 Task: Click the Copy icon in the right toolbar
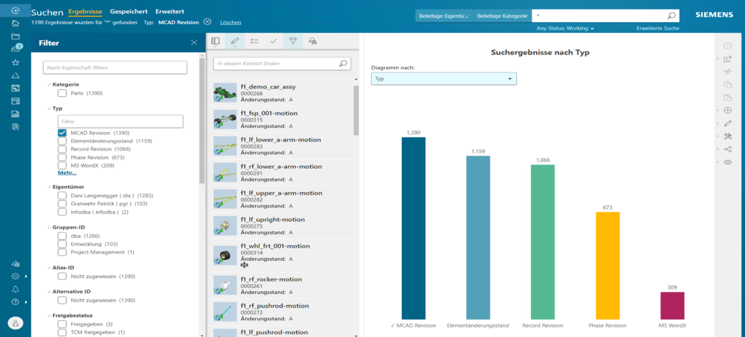pos(728,85)
